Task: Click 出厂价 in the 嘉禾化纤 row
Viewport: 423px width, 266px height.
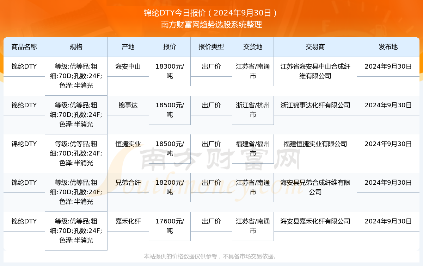Action: 211,221
